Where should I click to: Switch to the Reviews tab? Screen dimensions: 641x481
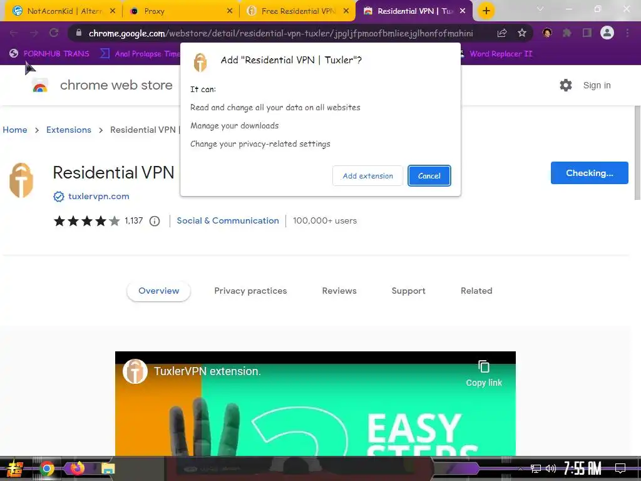pos(339,291)
